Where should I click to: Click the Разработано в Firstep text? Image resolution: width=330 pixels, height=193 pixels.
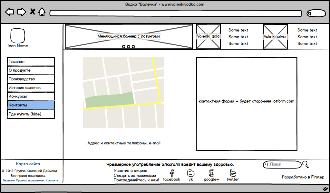(303, 177)
